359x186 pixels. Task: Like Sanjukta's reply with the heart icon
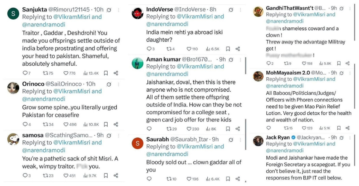click(65, 73)
